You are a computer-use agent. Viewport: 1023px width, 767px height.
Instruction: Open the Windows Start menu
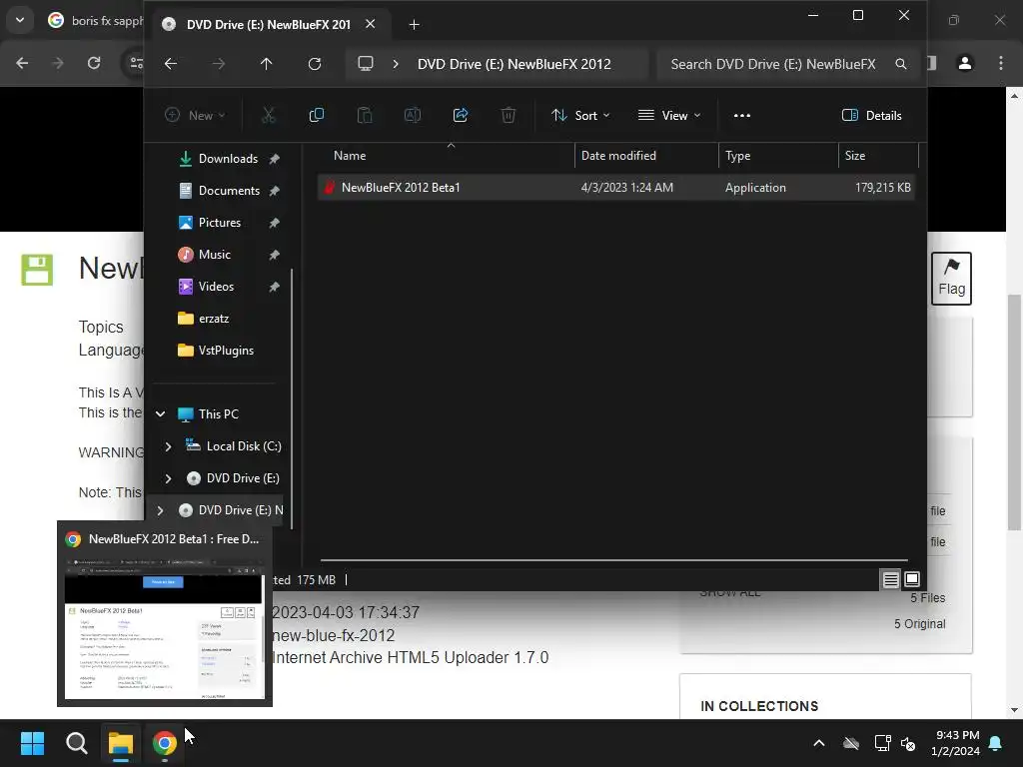(x=32, y=743)
